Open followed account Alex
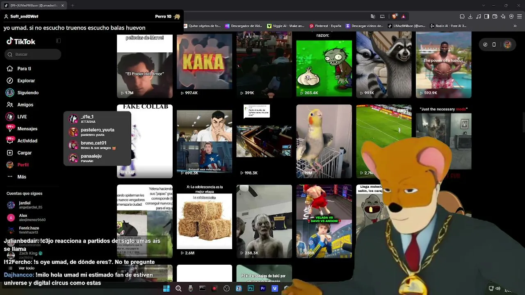 [x=26, y=218]
